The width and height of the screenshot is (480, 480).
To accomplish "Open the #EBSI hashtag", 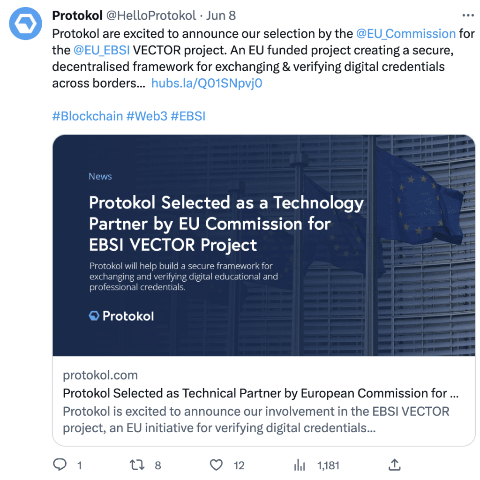I will click(x=188, y=116).
